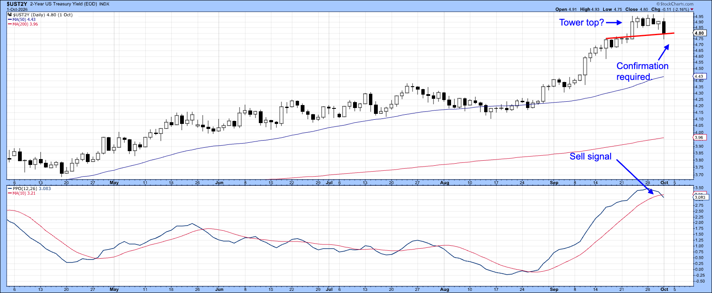Click the 3.083 PPO value tag
The width and height of the screenshot is (712, 293).
[x=699, y=197]
